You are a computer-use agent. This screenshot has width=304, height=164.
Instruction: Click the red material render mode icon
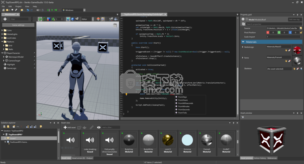(x=98, y=19)
